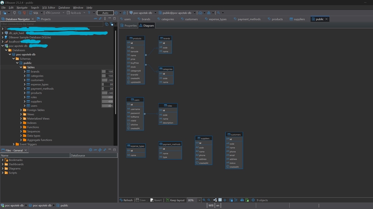Click the Refresh diagram button

pyautogui.click(x=126, y=200)
